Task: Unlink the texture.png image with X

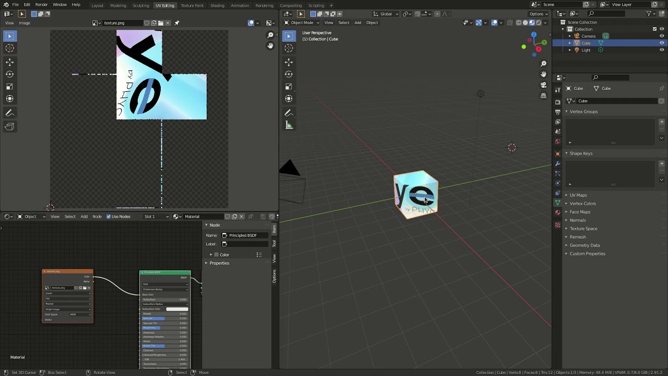Action: click(x=168, y=23)
